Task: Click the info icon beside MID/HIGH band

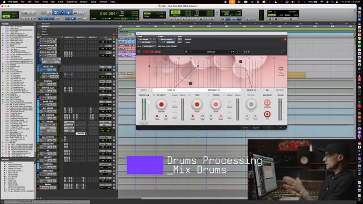Action: (219, 90)
